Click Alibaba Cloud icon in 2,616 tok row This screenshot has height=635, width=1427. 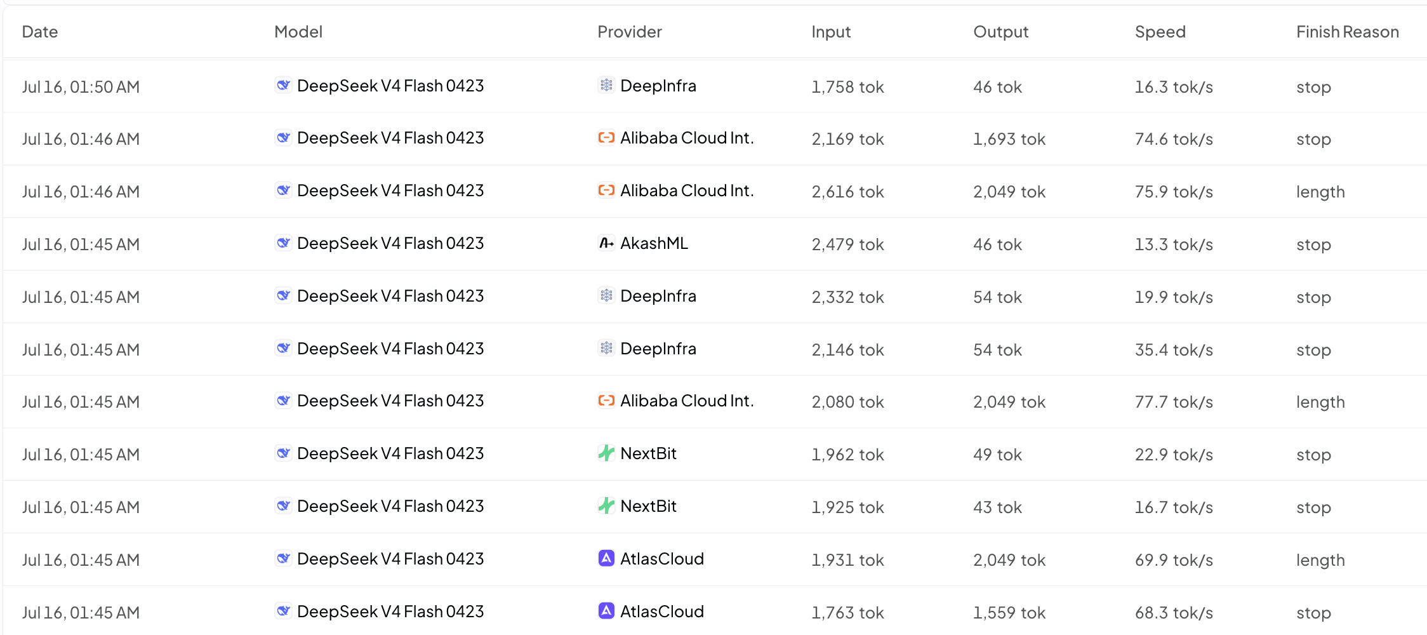coord(606,190)
